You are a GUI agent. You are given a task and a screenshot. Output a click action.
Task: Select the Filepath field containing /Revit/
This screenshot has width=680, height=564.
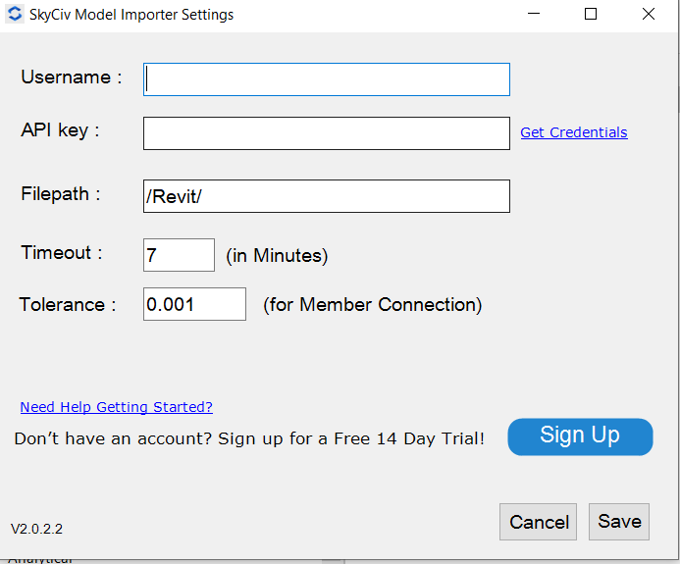click(x=327, y=196)
